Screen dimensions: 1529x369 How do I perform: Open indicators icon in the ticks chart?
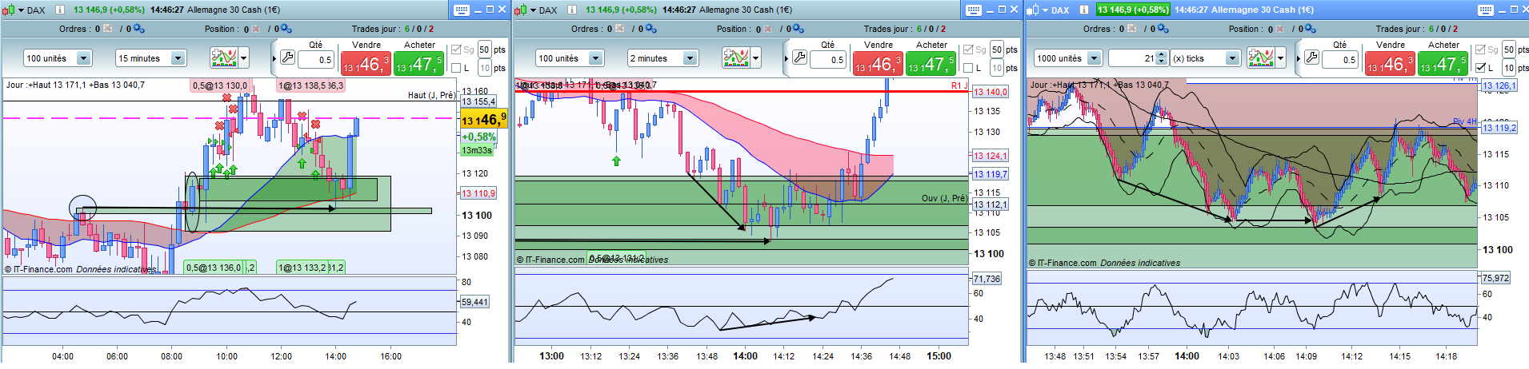coord(1261,58)
